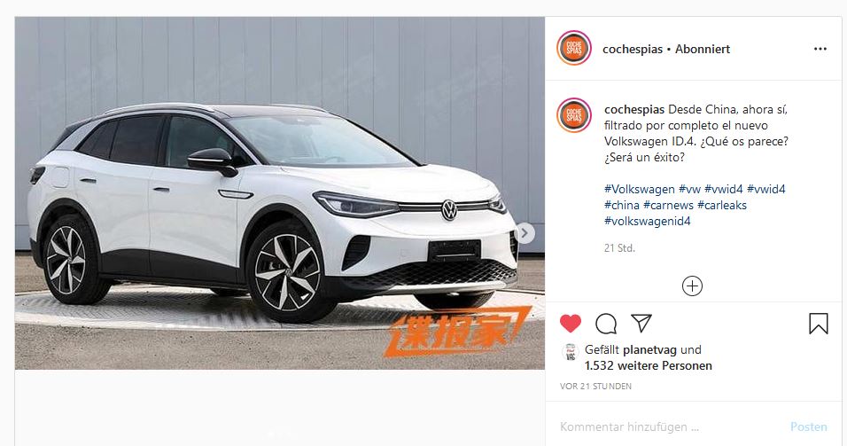Advance to next photo with arrow
The image size is (847, 446).
pos(524,233)
